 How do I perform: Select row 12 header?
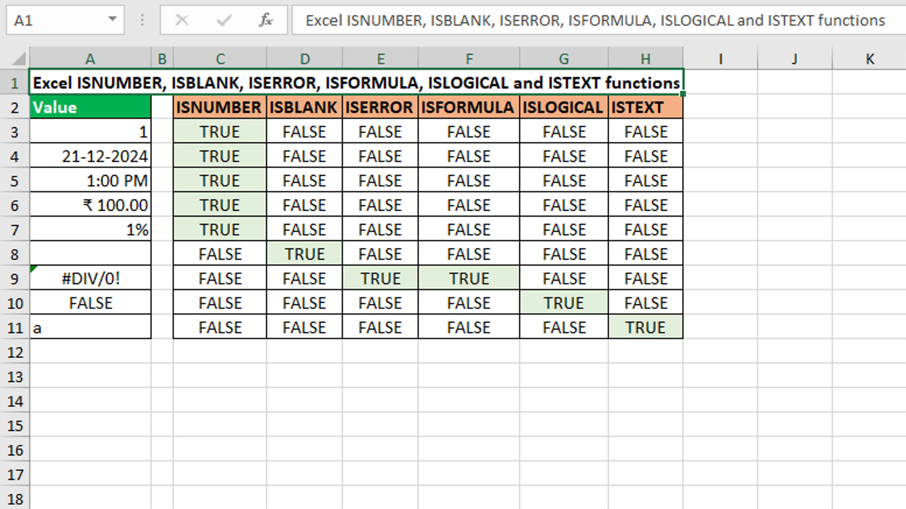pos(15,352)
